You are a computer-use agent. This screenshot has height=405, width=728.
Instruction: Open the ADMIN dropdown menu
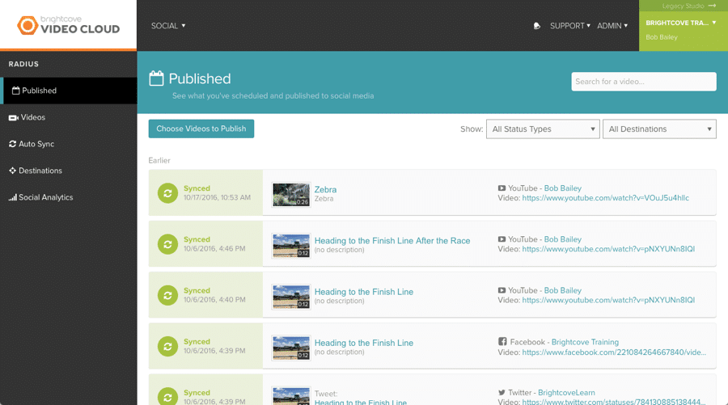[612, 26]
